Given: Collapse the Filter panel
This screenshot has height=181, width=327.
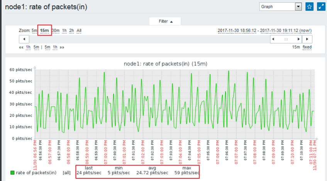Looking at the screenshot, I should tap(165, 21).
